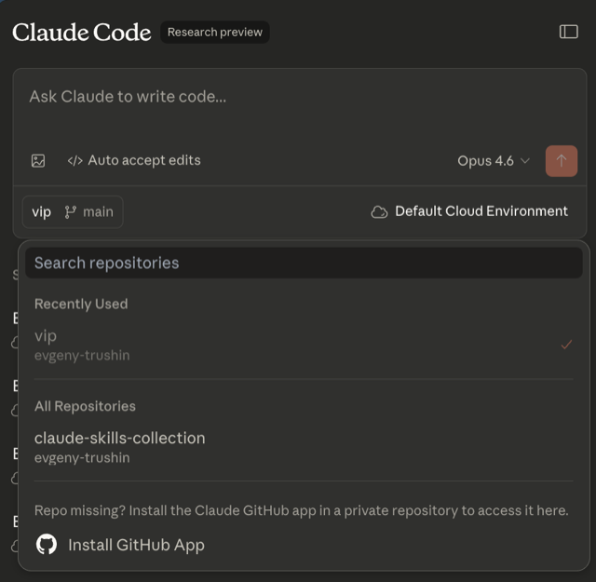Select the vip repository entry
This screenshot has height=582, width=596.
(304, 345)
